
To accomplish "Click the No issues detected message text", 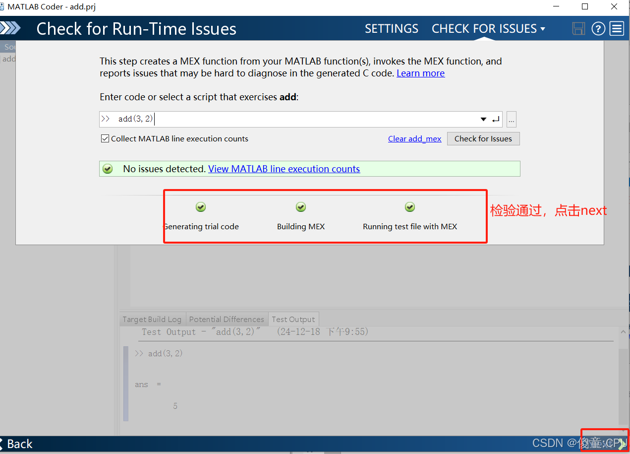I will point(164,169).
